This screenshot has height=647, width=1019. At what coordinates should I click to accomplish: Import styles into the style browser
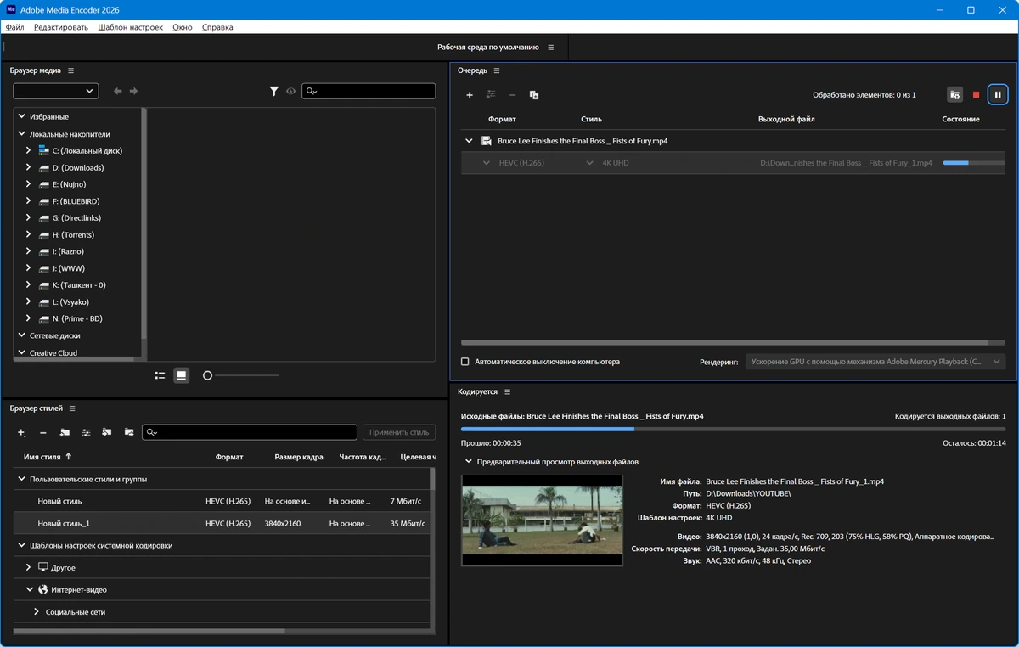pos(107,432)
